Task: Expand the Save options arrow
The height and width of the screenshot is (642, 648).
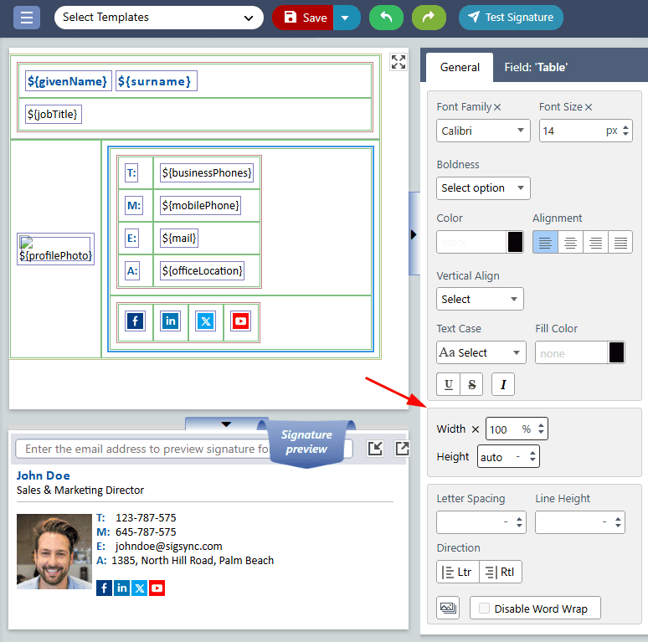Action: pos(347,17)
